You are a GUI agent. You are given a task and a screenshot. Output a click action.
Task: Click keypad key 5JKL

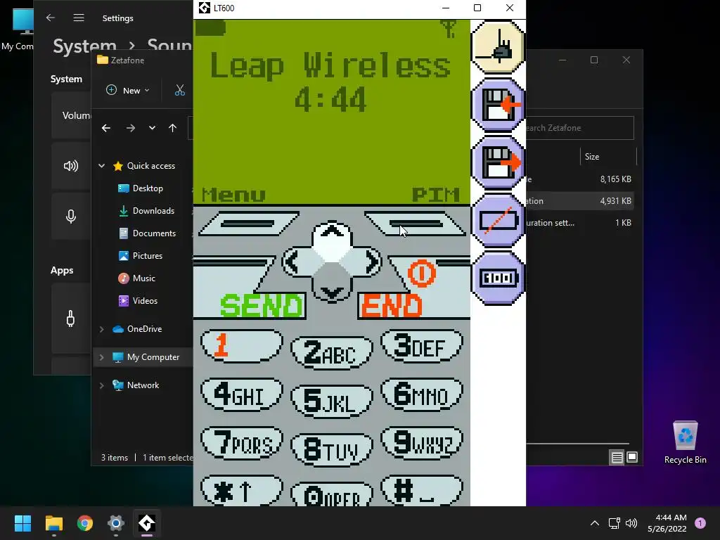tap(332, 401)
